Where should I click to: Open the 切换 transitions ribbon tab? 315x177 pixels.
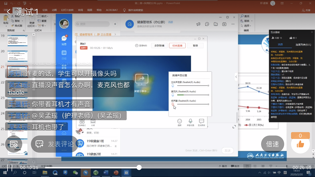[45, 10]
